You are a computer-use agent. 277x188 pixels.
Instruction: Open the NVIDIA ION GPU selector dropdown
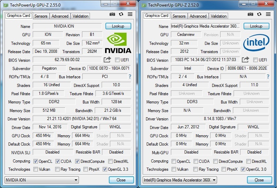pos(42,180)
